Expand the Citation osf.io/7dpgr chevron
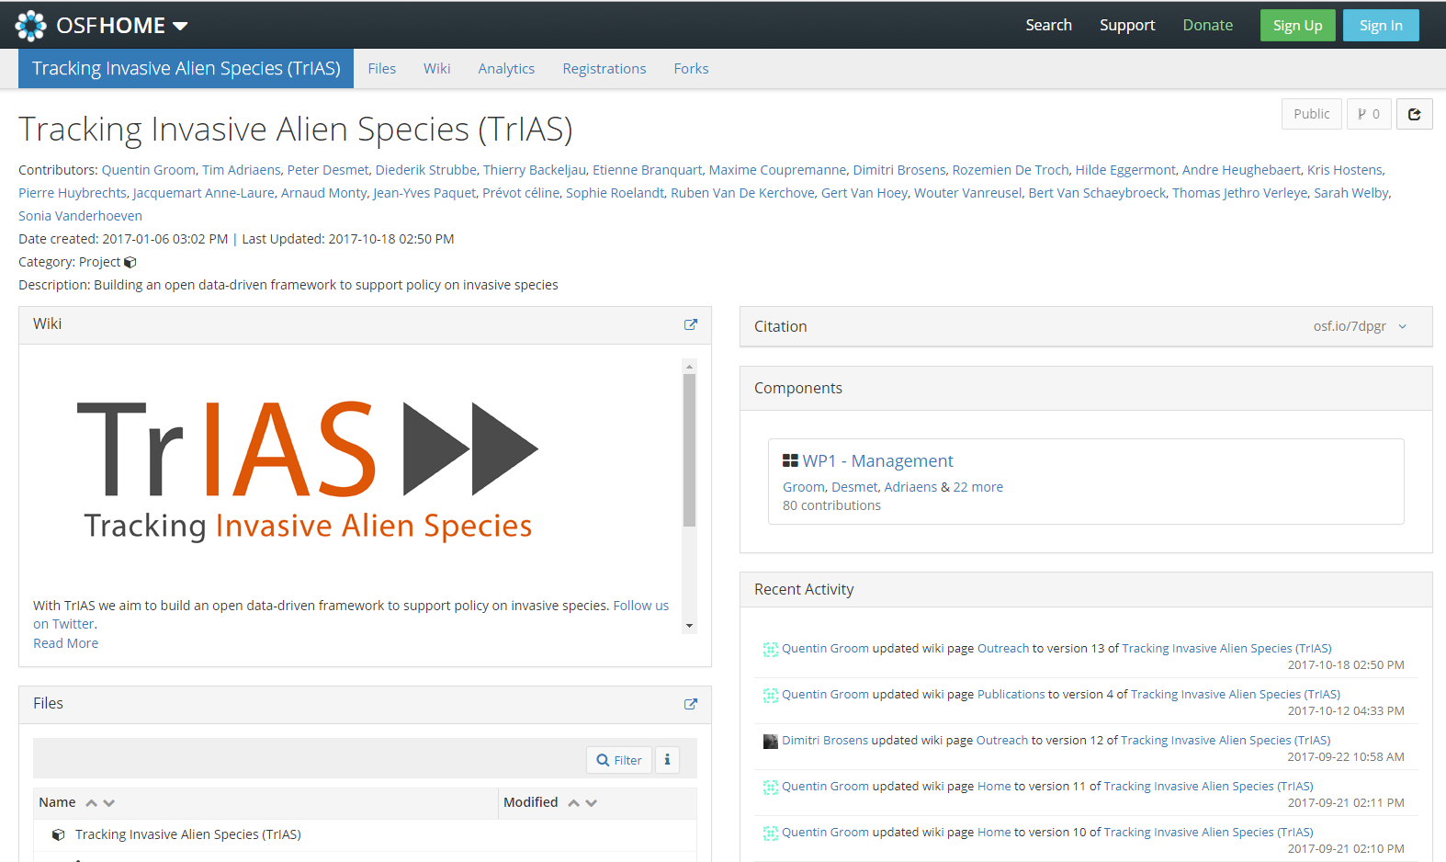The height and width of the screenshot is (862, 1446). 1403,326
